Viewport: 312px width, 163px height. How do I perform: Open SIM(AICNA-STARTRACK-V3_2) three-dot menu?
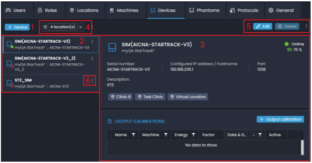pos(92,59)
